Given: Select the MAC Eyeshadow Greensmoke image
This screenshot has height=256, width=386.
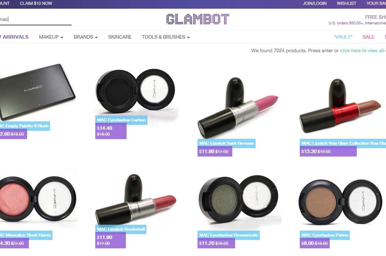Looking at the screenshot, I should (238, 199).
